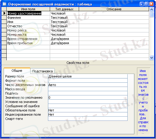
Task: Click the table icon in the title bar
Action: pyautogui.click(x=5, y=4)
